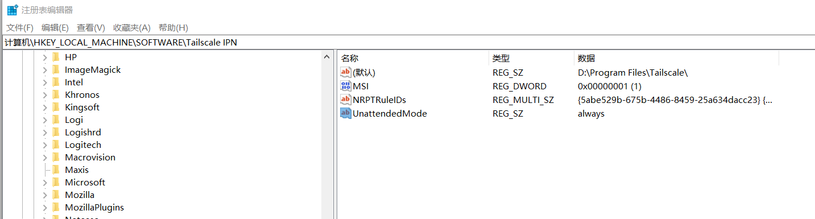This screenshot has height=219, width=815.
Task: Click the Logishrd folder icon
Action: (56, 132)
